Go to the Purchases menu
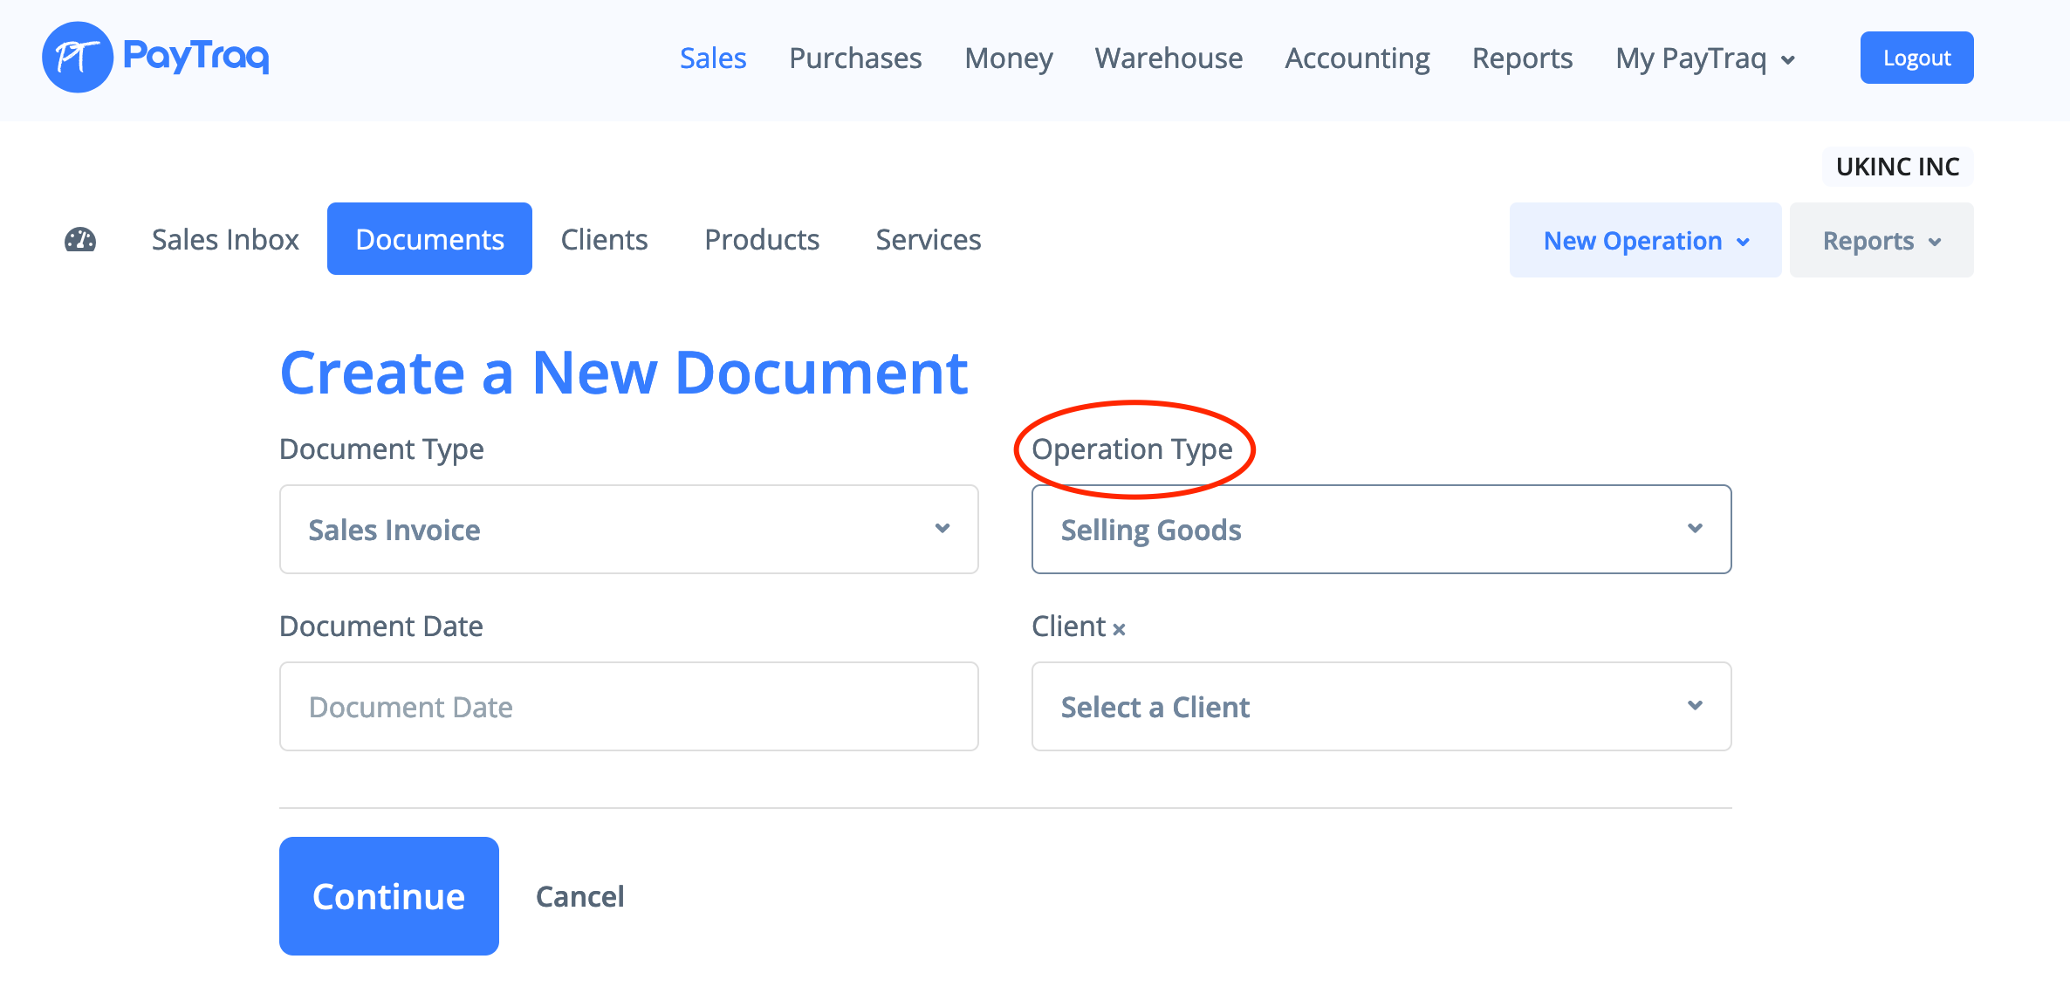Viewport: 2070px width, 1007px height. coord(855,58)
